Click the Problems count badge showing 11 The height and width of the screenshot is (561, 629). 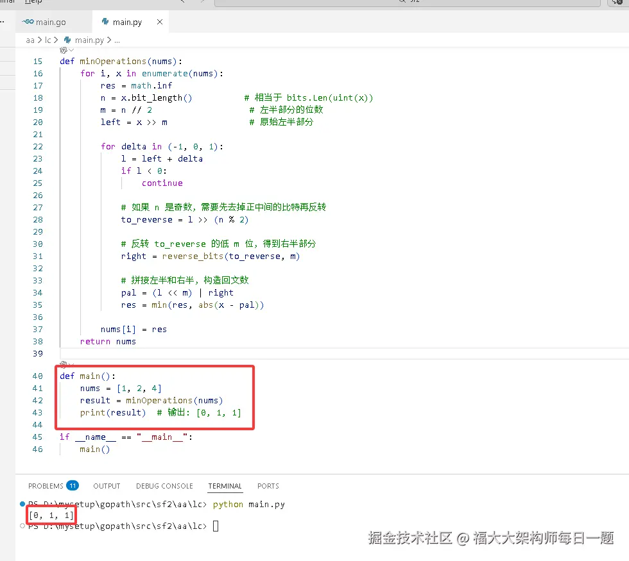[73, 485]
